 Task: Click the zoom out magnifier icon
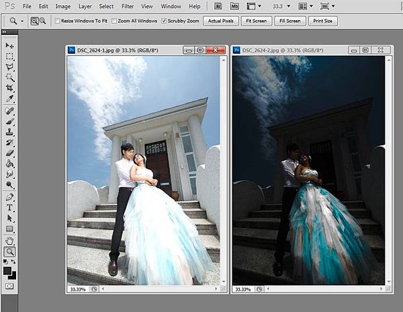click(43, 21)
